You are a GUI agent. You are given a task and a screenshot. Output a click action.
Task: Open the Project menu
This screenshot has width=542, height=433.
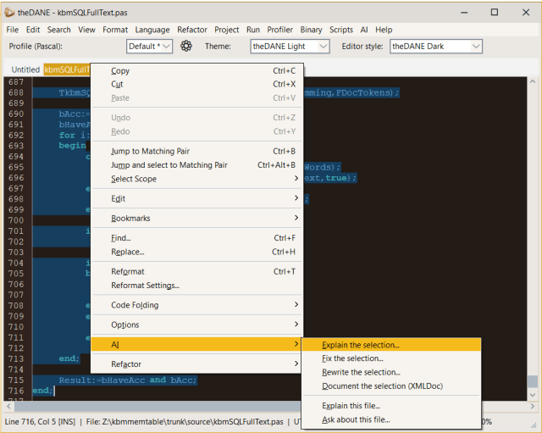pos(227,30)
